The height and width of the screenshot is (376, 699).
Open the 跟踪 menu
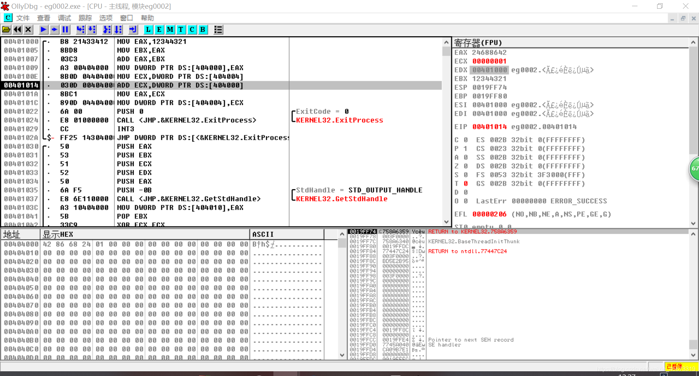85,18
